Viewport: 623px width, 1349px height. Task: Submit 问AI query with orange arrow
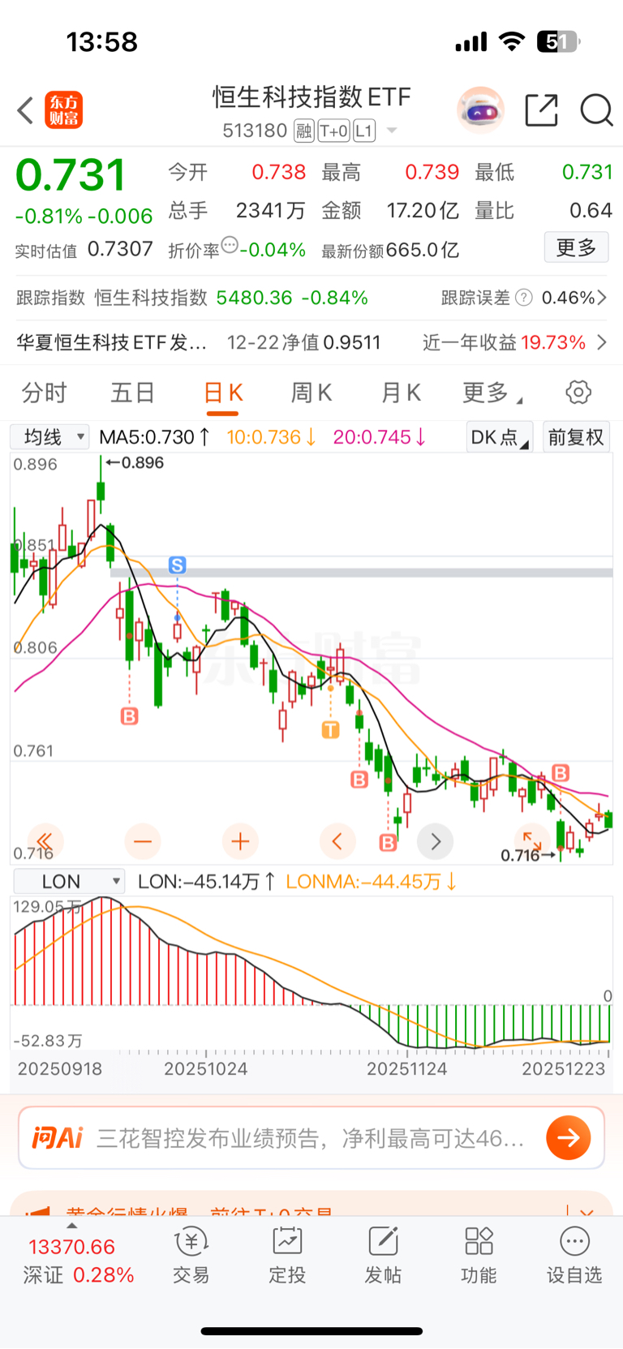(568, 1138)
